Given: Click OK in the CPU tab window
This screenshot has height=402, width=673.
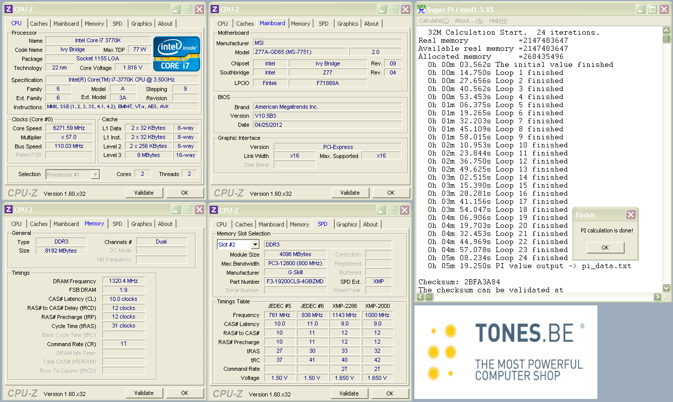Looking at the screenshot, I should [x=185, y=193].
